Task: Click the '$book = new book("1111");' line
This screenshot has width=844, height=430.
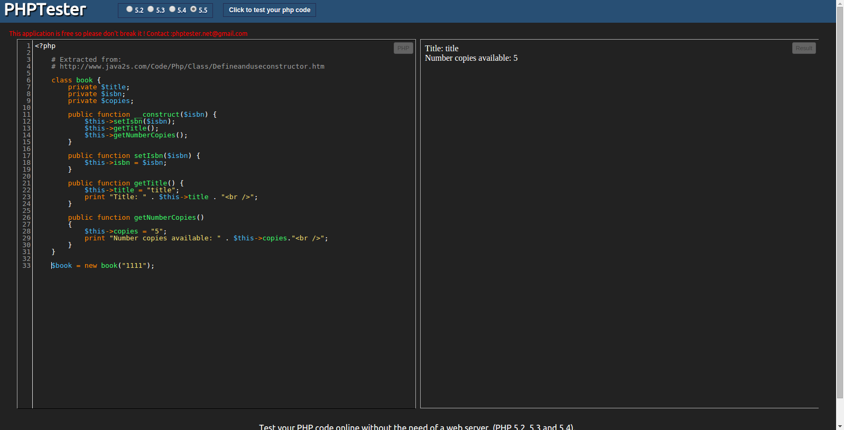Action: tap(103, 266)
